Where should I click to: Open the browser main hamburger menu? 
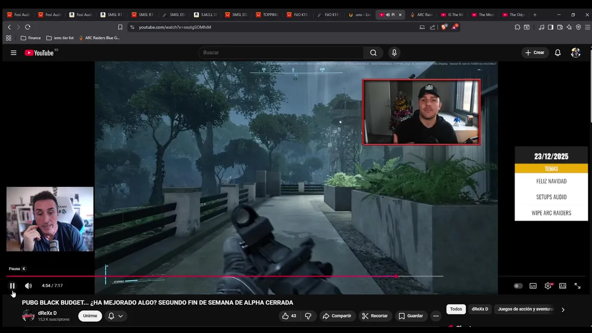point(587,27)
